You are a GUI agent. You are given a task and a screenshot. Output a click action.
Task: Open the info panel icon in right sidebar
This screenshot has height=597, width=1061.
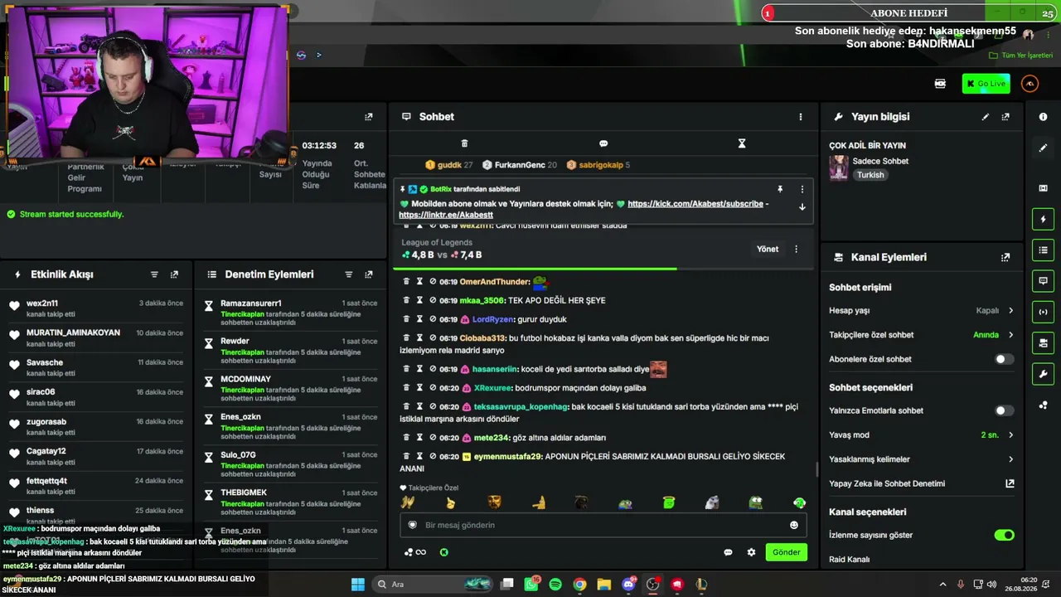1043,117
